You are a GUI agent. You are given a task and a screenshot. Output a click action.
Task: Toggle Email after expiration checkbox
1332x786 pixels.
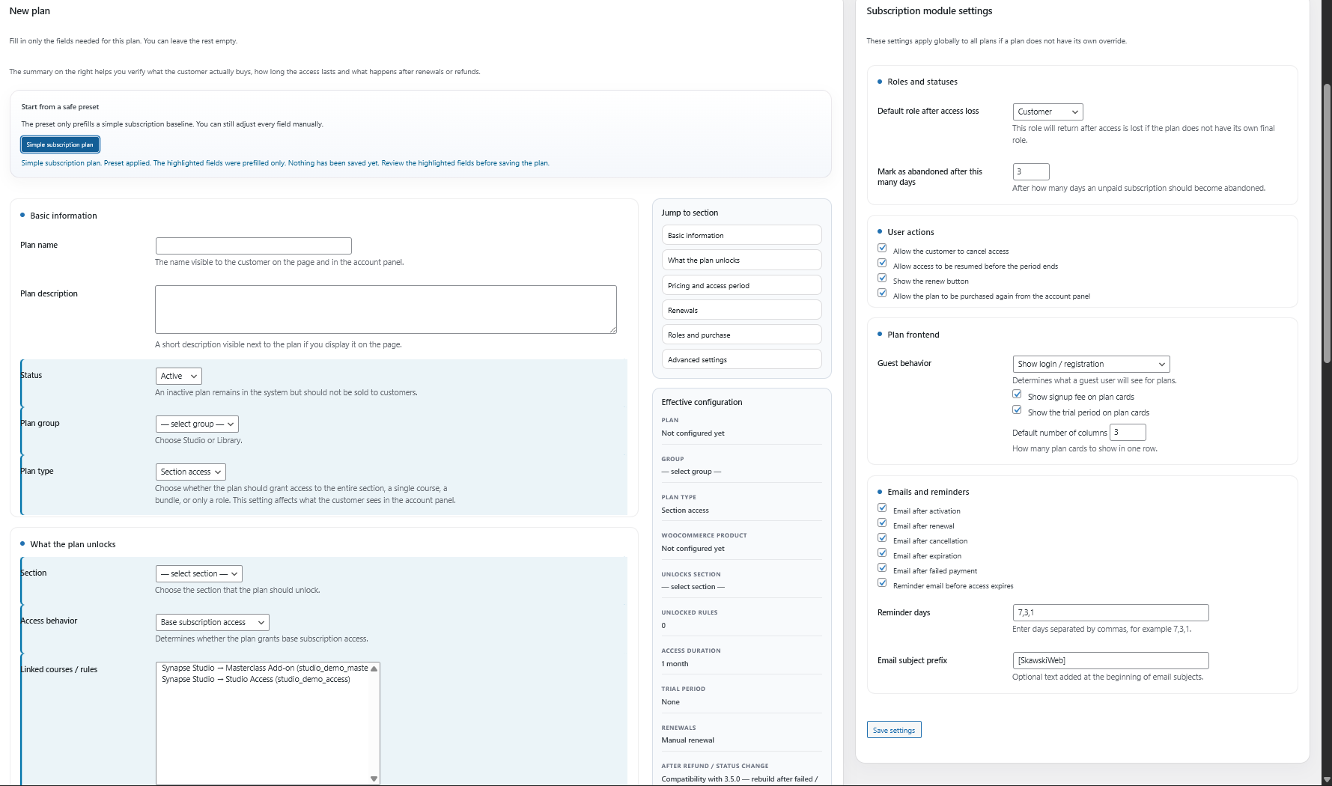882,552
